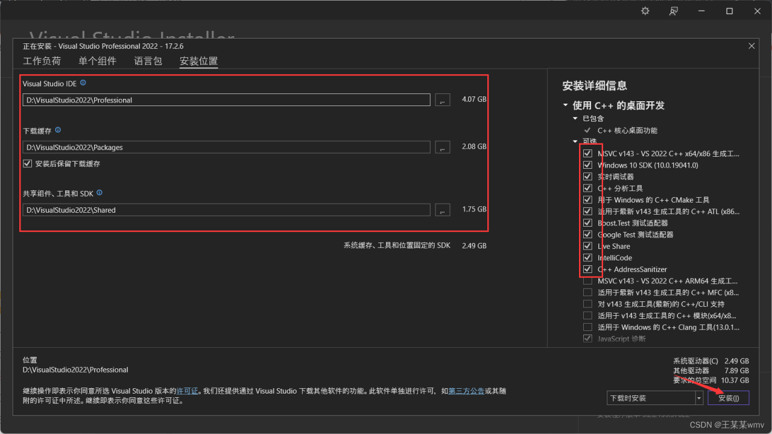Switch to the 语言包 tab
This screenshot has width=772, height=434.
(148, 61)
